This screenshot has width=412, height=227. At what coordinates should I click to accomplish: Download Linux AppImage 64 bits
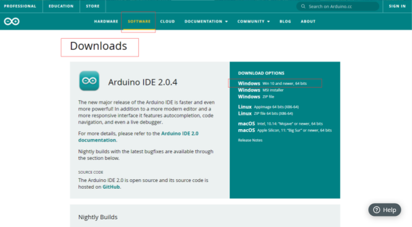coord(268,107)
